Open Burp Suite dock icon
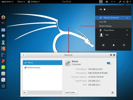The width and height of the screenshot is (133, 100). tap(3, 48)
